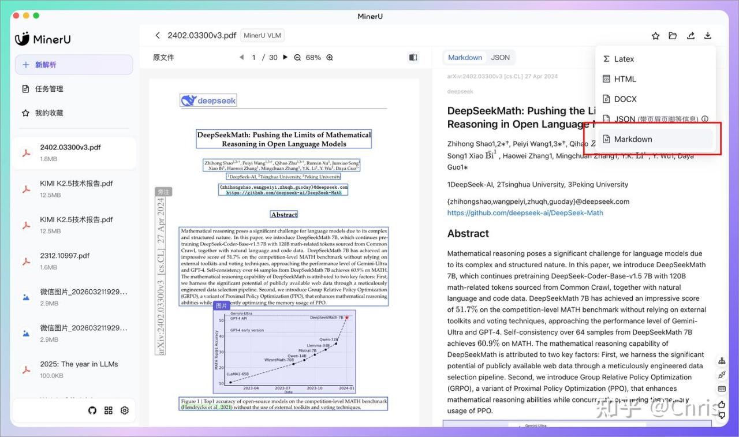Switch output view to JSON

(x=500, y=58)
